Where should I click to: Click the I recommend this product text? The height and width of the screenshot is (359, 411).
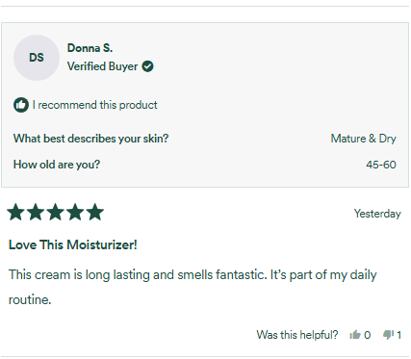(95, 105)
